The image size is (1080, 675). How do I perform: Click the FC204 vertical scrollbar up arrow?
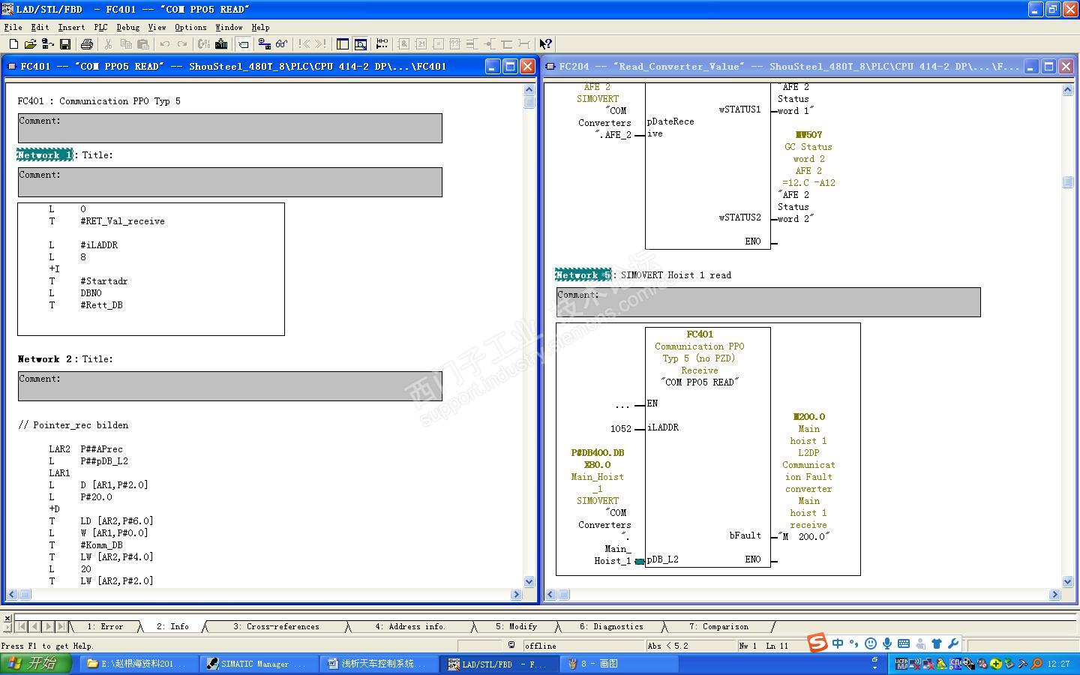(1068, 90)
